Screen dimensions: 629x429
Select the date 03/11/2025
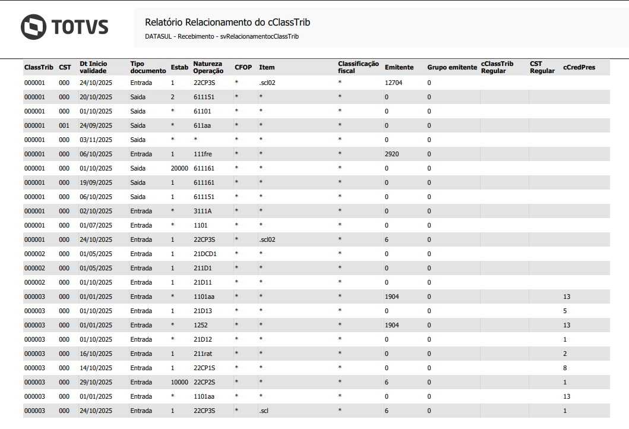pyautogui.click(x=96, y=140)
